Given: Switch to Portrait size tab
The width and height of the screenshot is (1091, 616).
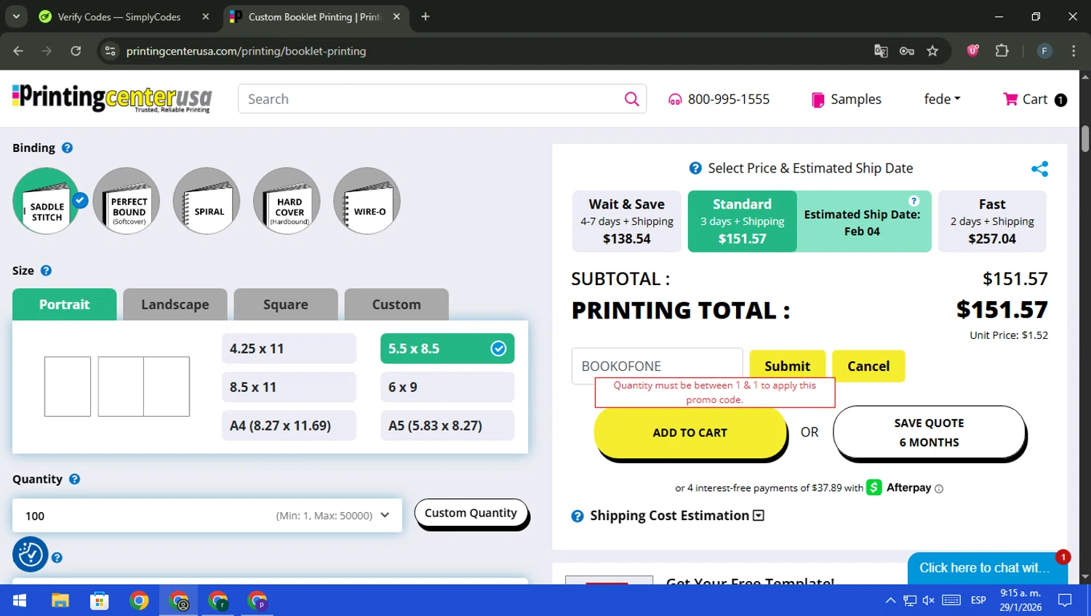Looking at the screenshot, I should pos(64,304).
